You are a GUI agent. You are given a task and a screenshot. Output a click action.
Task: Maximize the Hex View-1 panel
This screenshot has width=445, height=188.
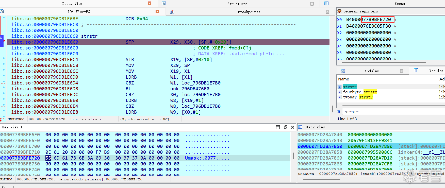click(278, 127)
